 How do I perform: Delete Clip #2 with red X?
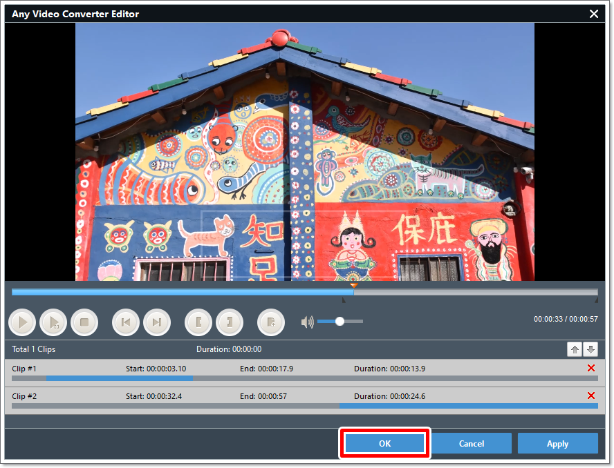(x=591, y=396)
